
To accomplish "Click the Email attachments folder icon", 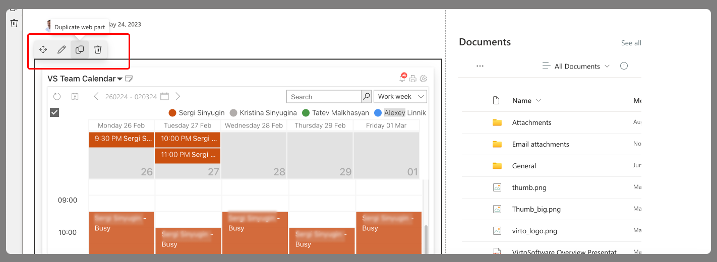I will coord(497,144).
